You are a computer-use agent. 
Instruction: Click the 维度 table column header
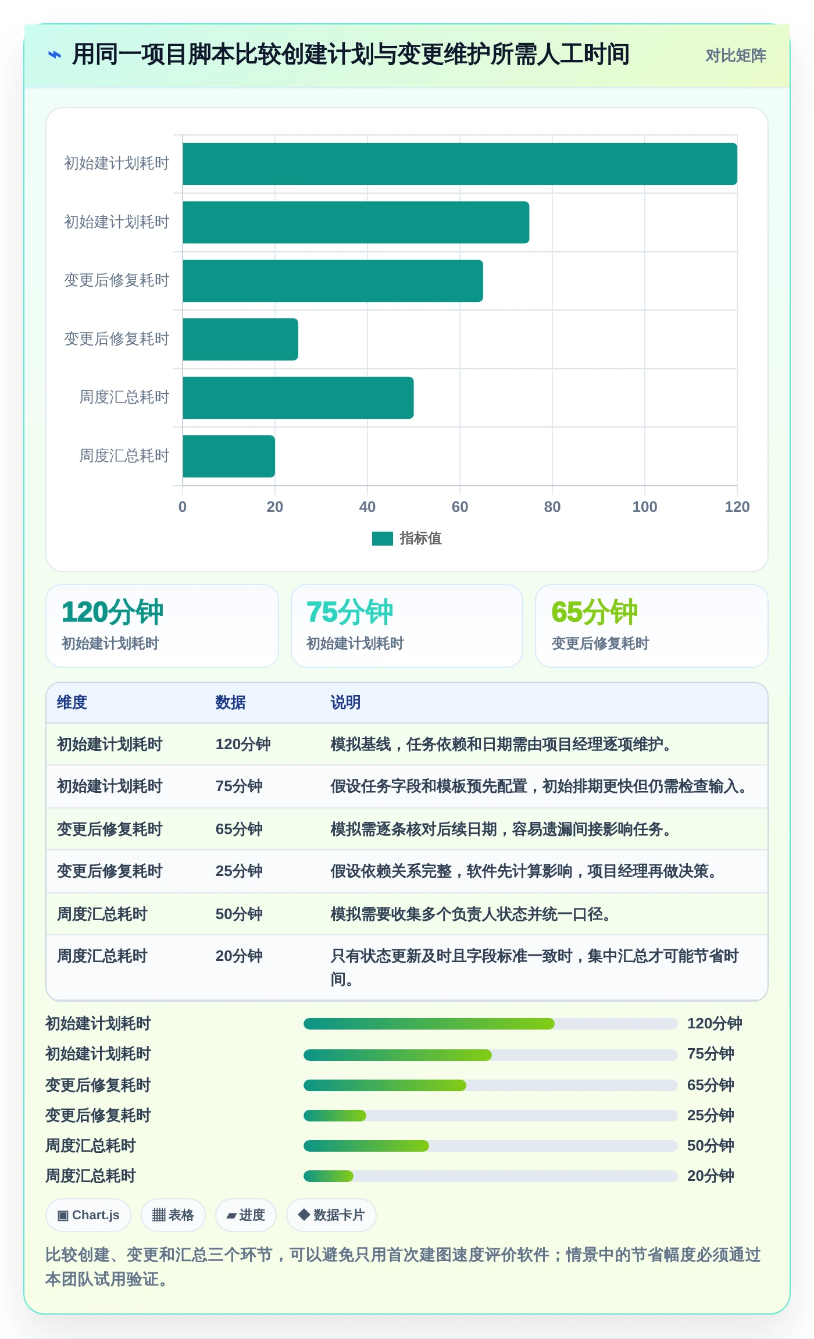click(x=72, y=703)
